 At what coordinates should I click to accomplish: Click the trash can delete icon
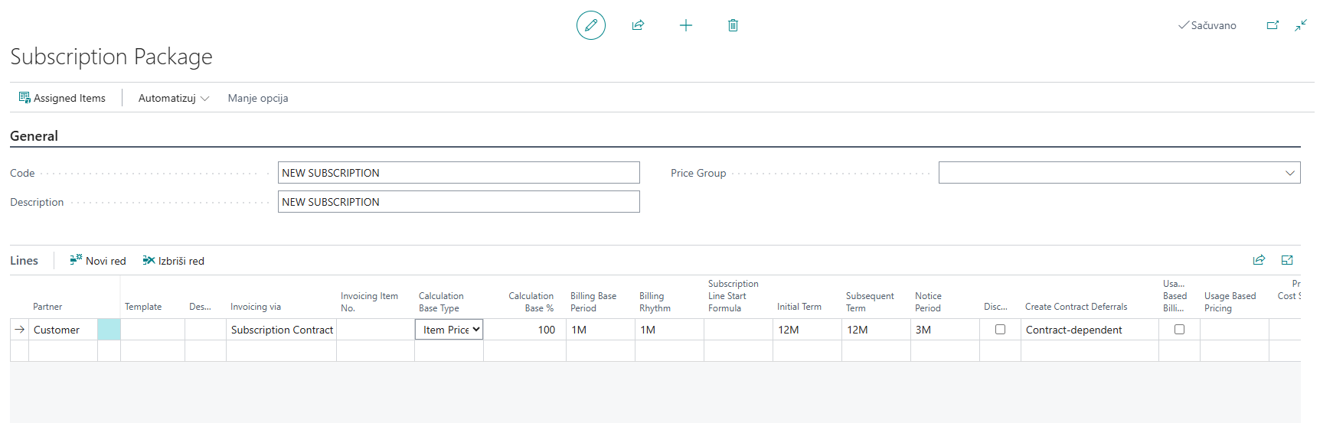(733, 25)
